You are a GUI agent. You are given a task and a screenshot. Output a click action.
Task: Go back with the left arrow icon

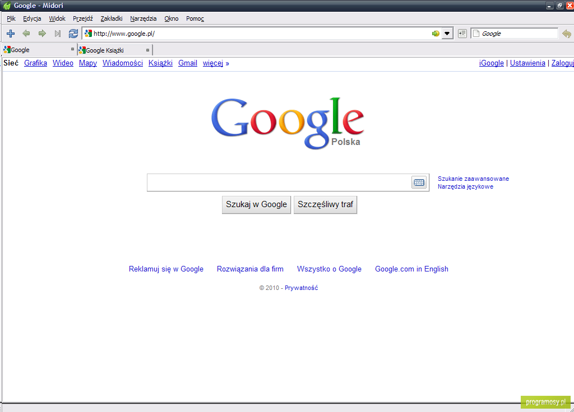pyautogui.click(x=26, y=34)
